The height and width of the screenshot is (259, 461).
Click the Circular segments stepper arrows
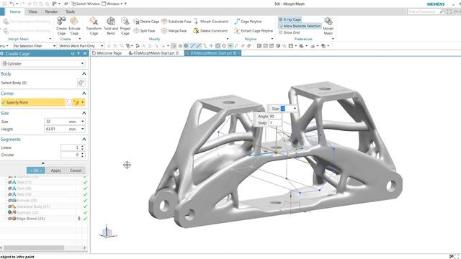(x=83, y=155)
